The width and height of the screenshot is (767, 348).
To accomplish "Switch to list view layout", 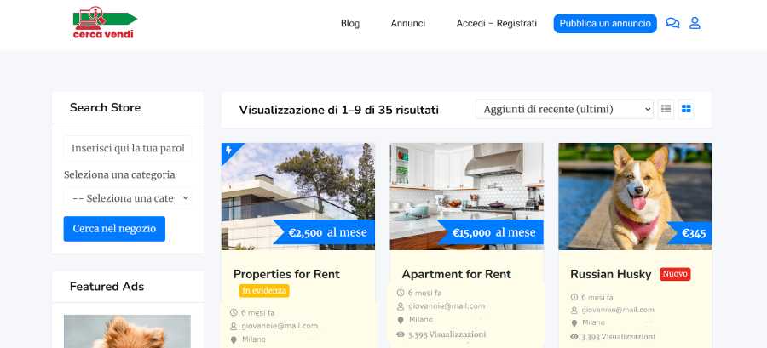I will pos(666,109).
